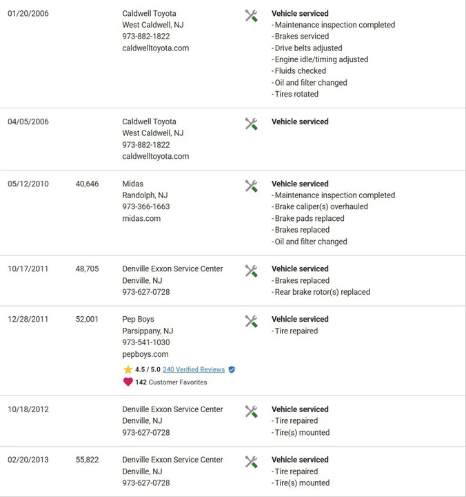This screenshot has height=497, width=466.
Task: Open caldwelltoyota.com in the 04/05/2006 record
Action: pos(155,156)
